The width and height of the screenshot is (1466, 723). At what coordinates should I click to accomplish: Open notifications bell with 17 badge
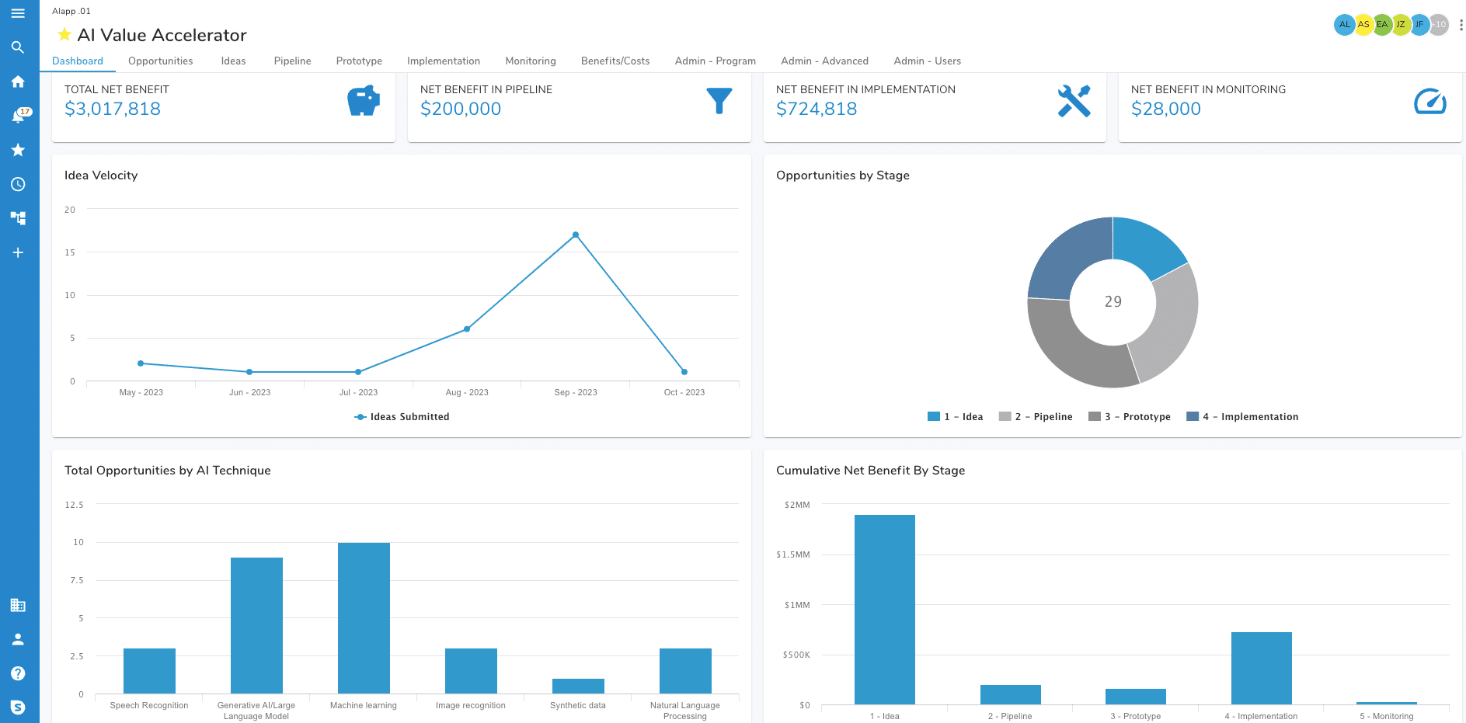[18, 116]
